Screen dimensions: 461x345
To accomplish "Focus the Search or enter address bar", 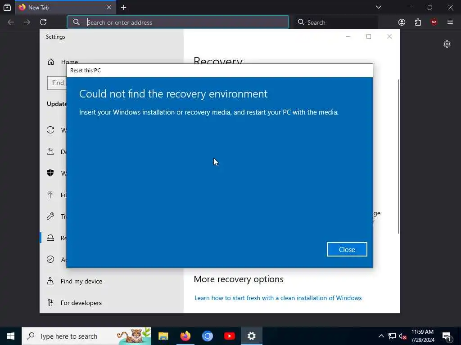I will [178, 22].
